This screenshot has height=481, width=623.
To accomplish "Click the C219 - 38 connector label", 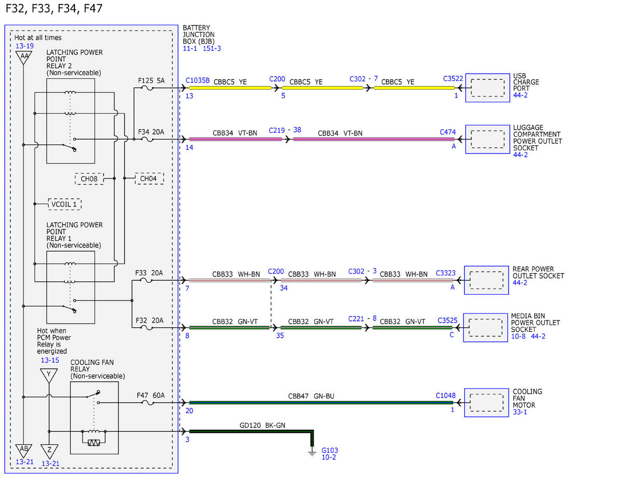I will point(285,130).
